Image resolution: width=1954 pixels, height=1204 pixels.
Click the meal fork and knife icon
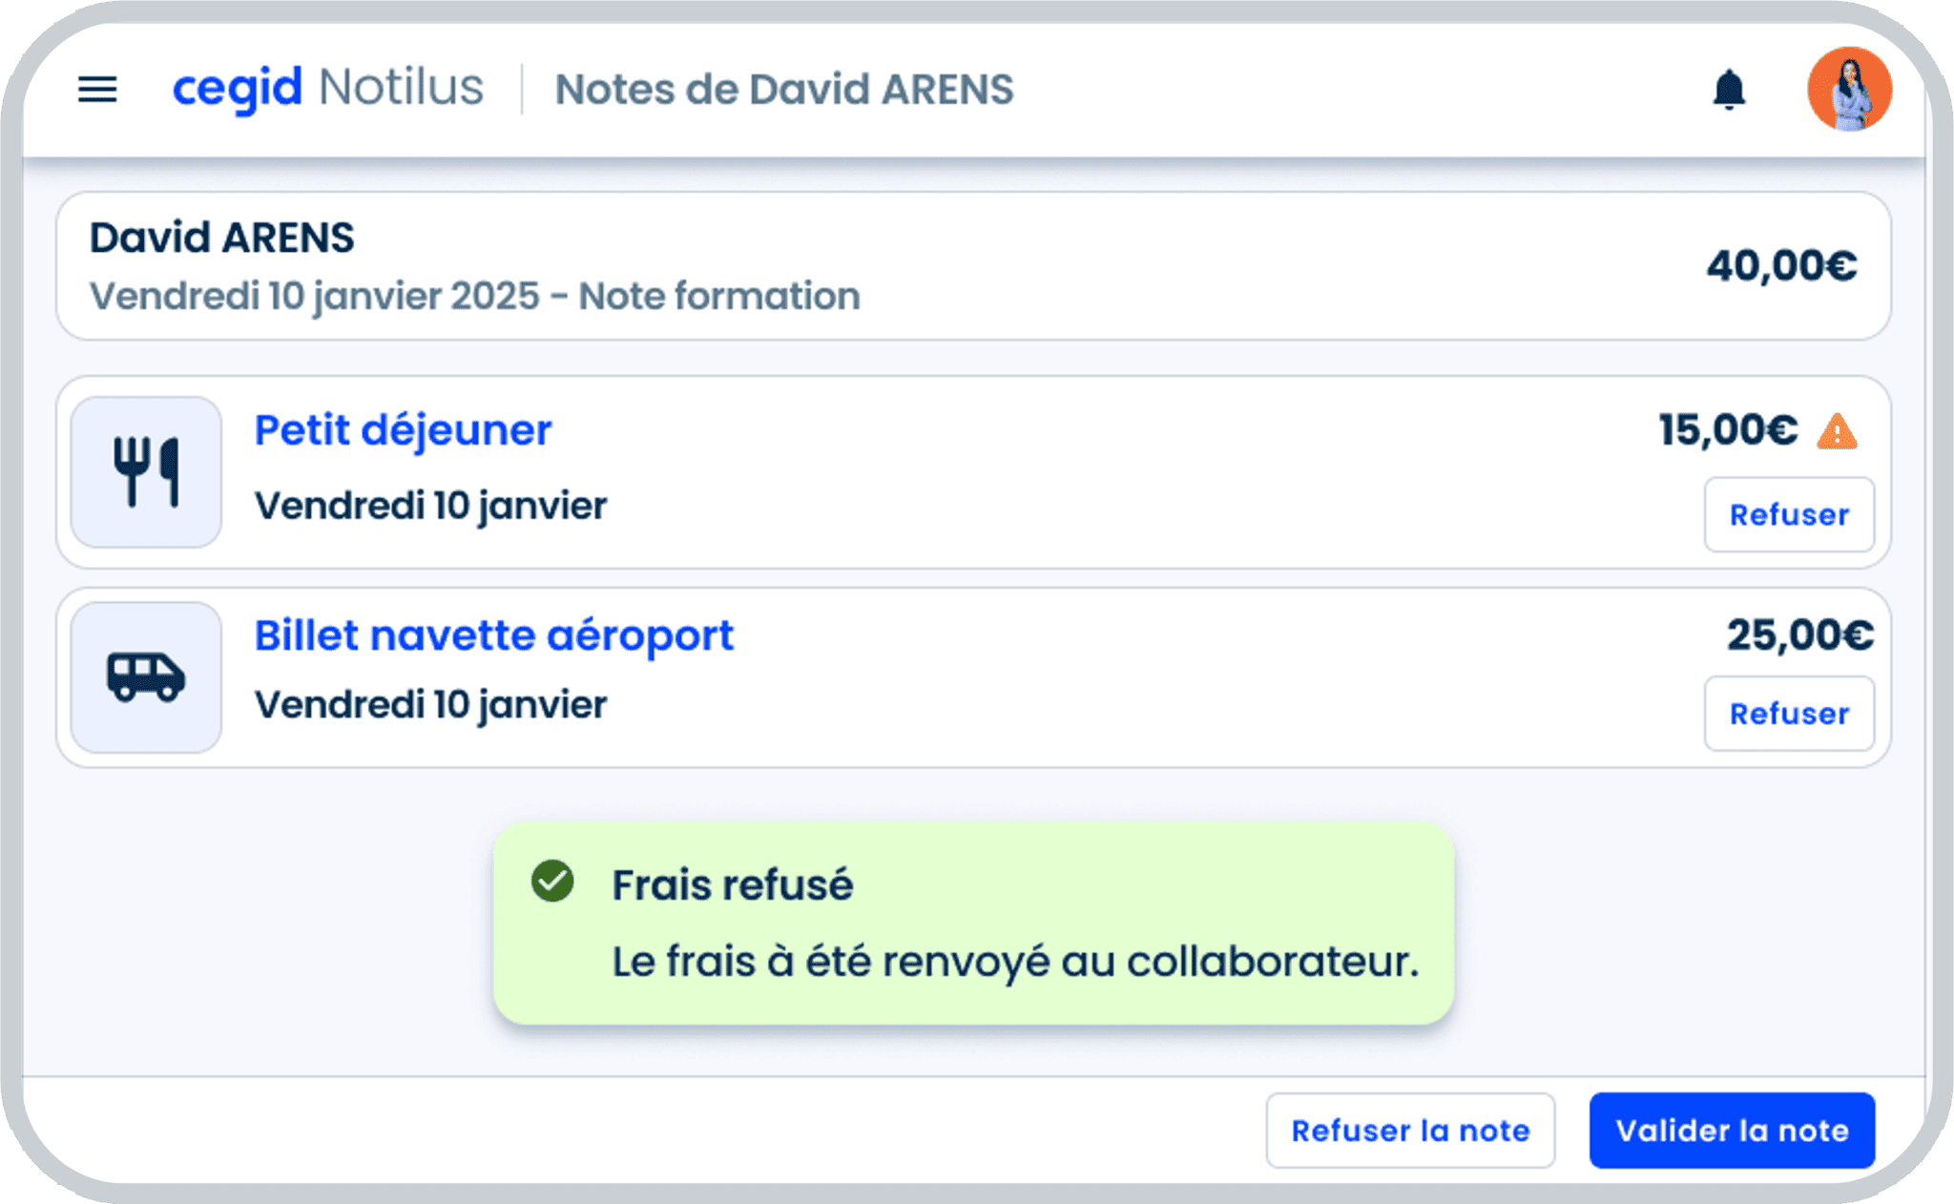(146, 472)
